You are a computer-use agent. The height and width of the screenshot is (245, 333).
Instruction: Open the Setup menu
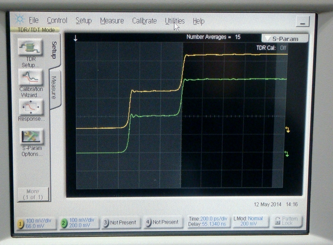84,21
